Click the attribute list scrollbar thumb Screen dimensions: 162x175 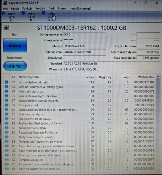[158, 115]
